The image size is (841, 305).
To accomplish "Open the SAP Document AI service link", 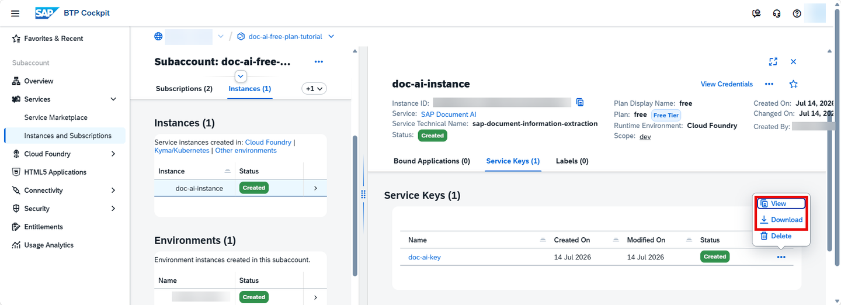I will [449, 115].
